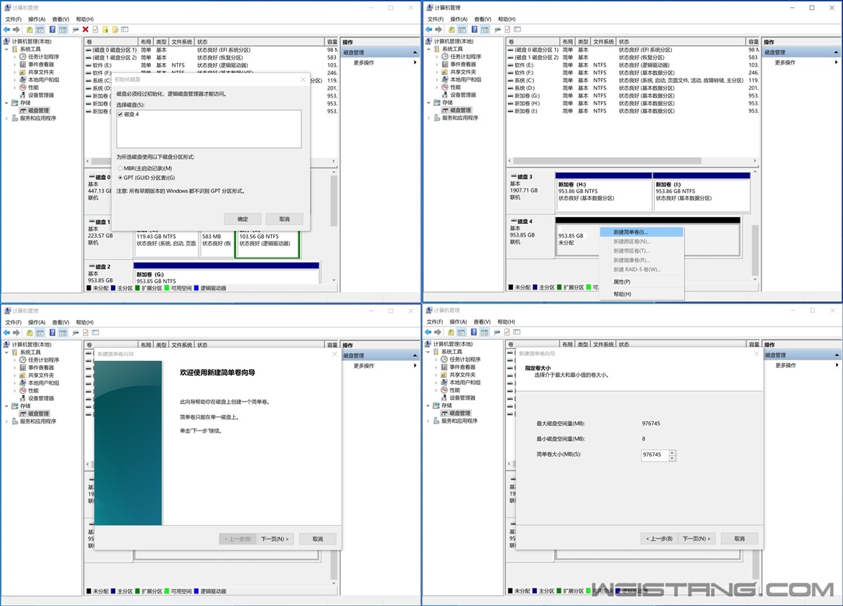Screen dimensions: 843x606
Task: Click Back arrow in volume-size wizard window toolbar
Action: click(429, 332)
